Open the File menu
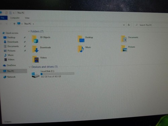168x126 pixels. [x=3, y=18]
